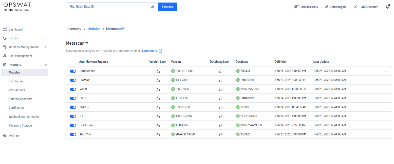This screenshot has height=164, width=394.
Task: Disable the K7 engine toggle
Action: [x=73, y=116]
